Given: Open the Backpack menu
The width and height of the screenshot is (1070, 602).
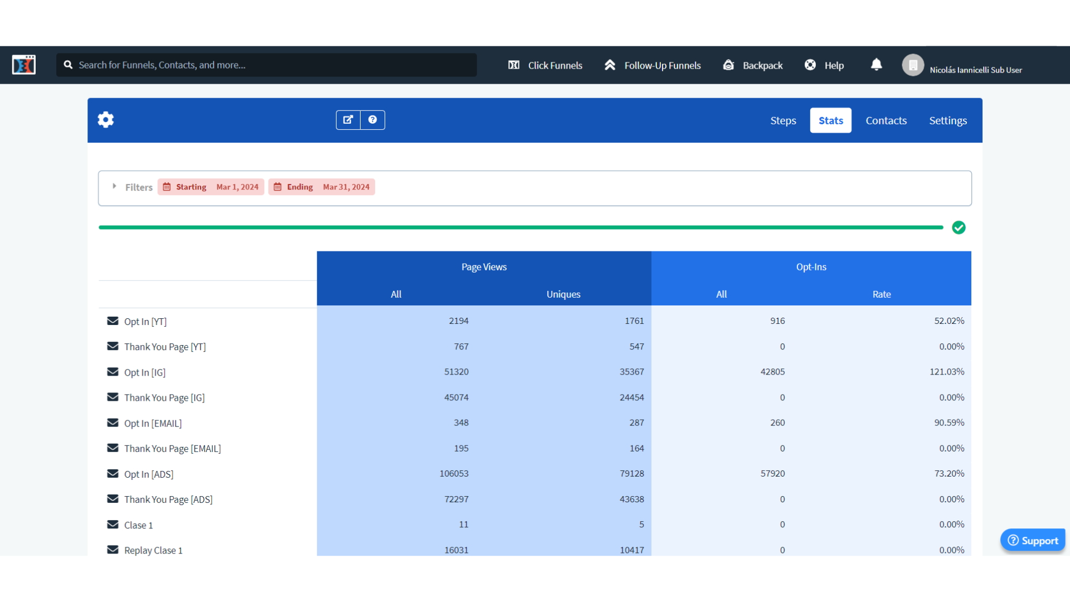Looking at the screenshot, I should click(753, 65).
